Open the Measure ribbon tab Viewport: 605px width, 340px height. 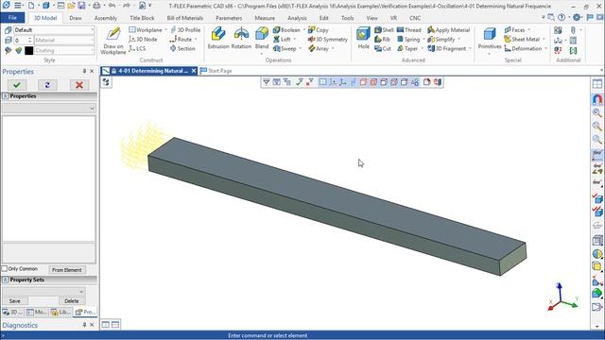point(265,18)
